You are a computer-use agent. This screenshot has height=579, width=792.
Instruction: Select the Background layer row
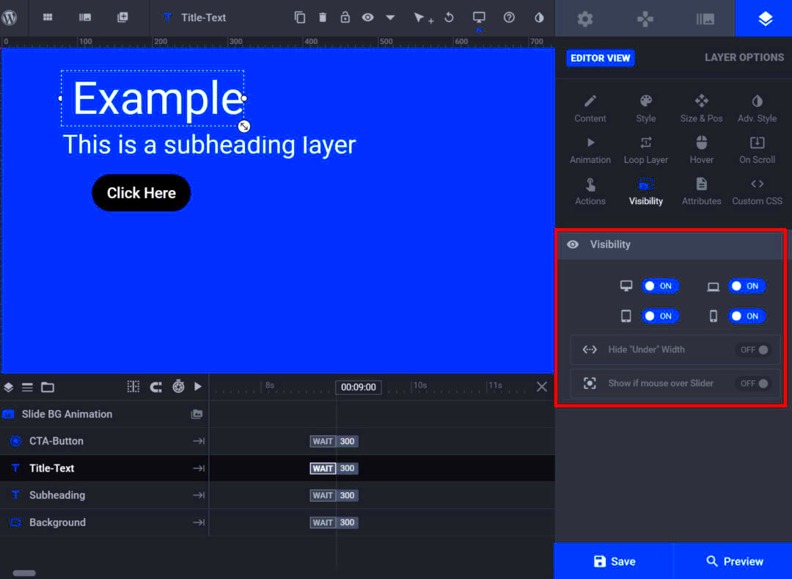(105, 522)
